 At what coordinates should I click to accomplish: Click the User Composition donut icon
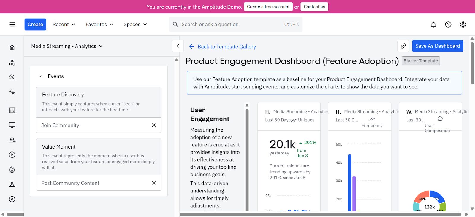click(440, 119)
